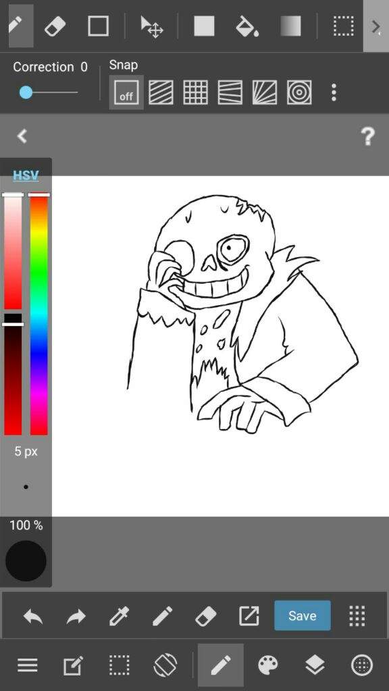This screenshot has height=691, width=389.
Task: Choose the Rectangle shape tool
Action: 99,26
